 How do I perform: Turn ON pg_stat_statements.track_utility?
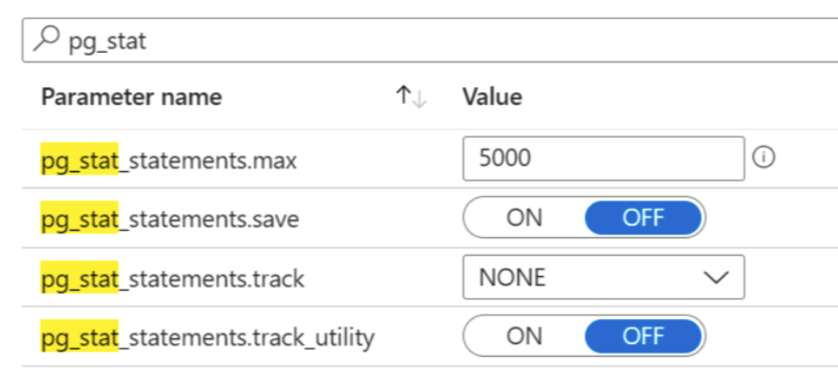coord(524,336)
